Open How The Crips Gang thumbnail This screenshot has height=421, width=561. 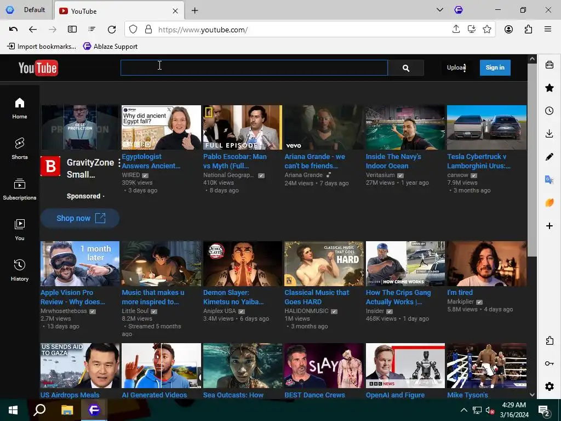[405, 264]
